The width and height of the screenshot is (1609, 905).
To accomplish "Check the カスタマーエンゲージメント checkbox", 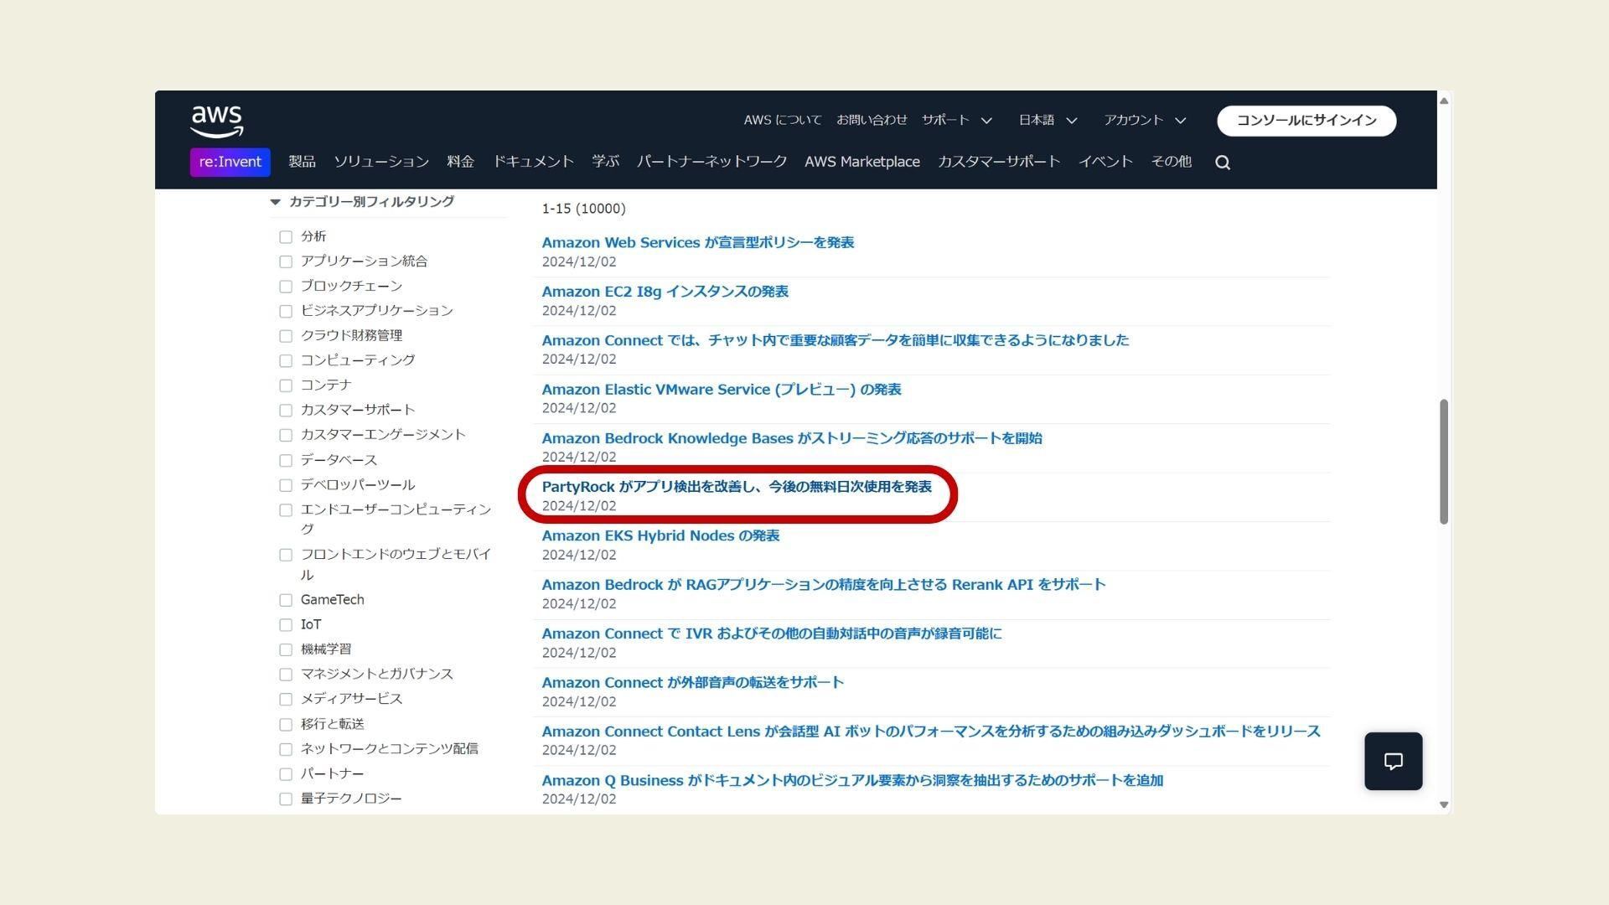I will pyautogui.click(x=286, y=435).
